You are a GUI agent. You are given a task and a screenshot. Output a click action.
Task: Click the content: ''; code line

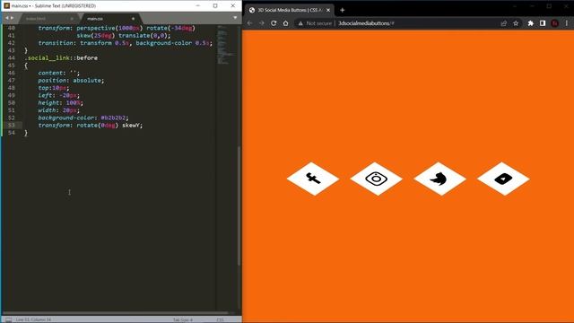coord(58,73)
